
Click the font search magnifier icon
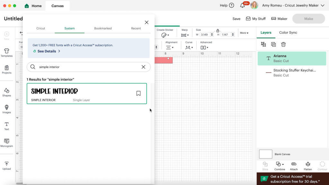click(x=33, y=67)
